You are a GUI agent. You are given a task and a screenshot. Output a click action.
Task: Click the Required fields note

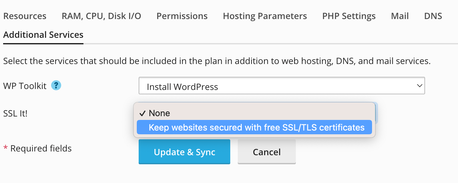(41, 148)
